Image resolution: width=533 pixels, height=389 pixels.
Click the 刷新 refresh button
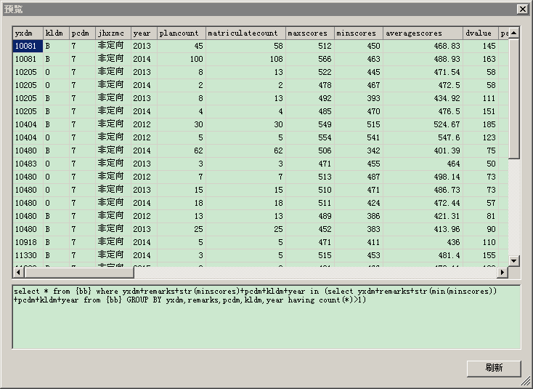(494, 369)
